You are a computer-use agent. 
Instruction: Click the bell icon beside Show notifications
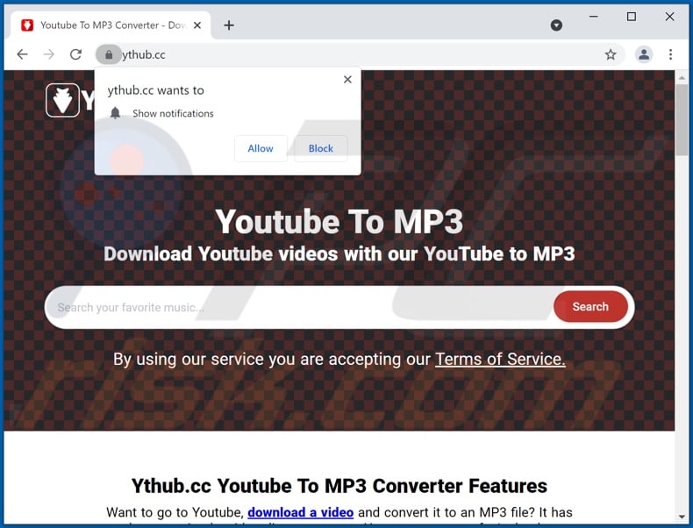(x=115, y=113)
